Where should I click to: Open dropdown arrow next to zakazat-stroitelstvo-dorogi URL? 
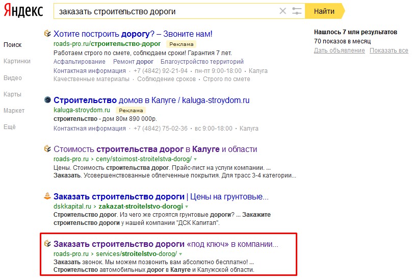(x=187, y=207)
